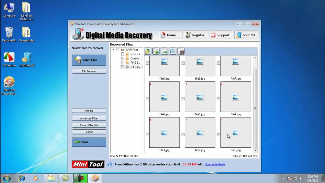Click the network icon in system tray

(x=295, y=178)
